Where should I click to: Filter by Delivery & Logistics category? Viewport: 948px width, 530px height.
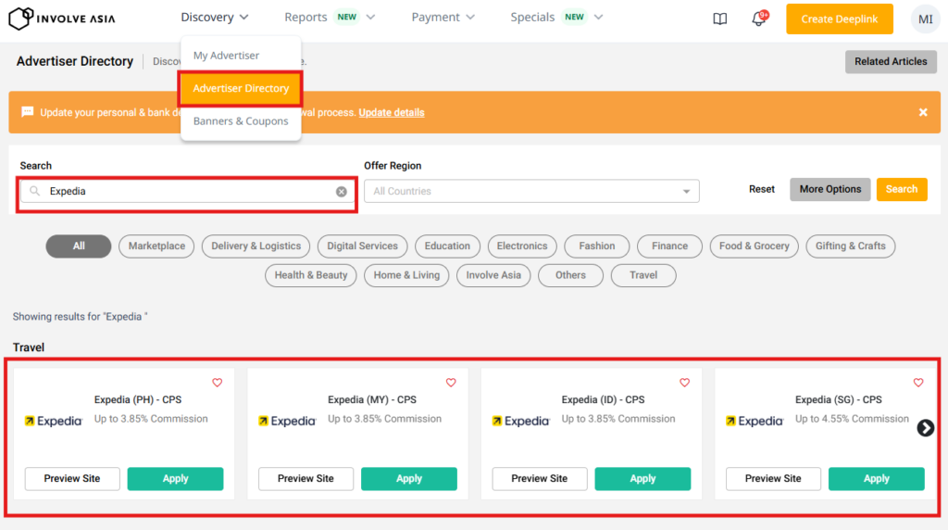256,246
